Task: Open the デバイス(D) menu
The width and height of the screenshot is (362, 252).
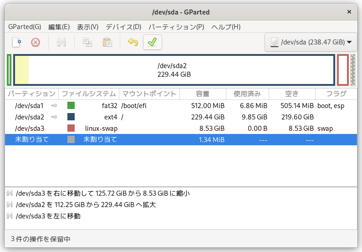Action: point(123,27)
